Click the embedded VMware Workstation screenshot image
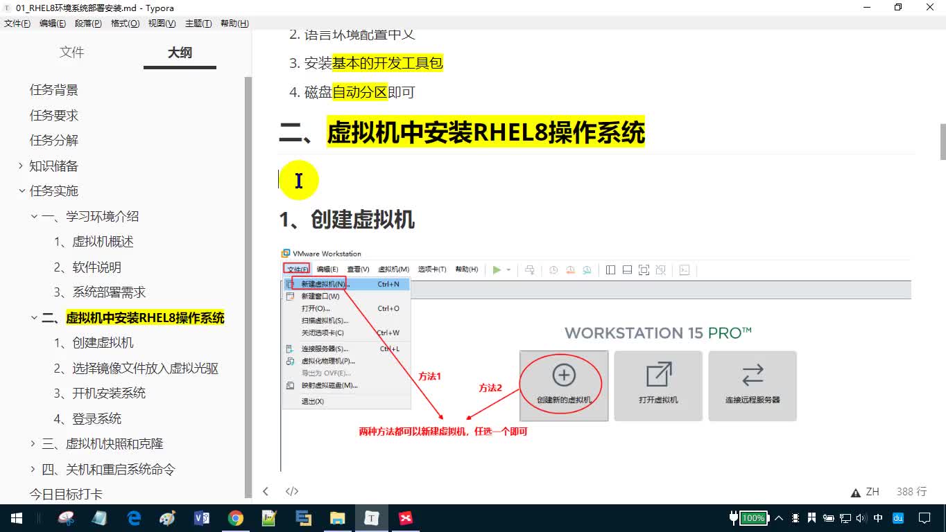This screenshot has height=532, width=946. pyautogui.click(x=596, y=359)
